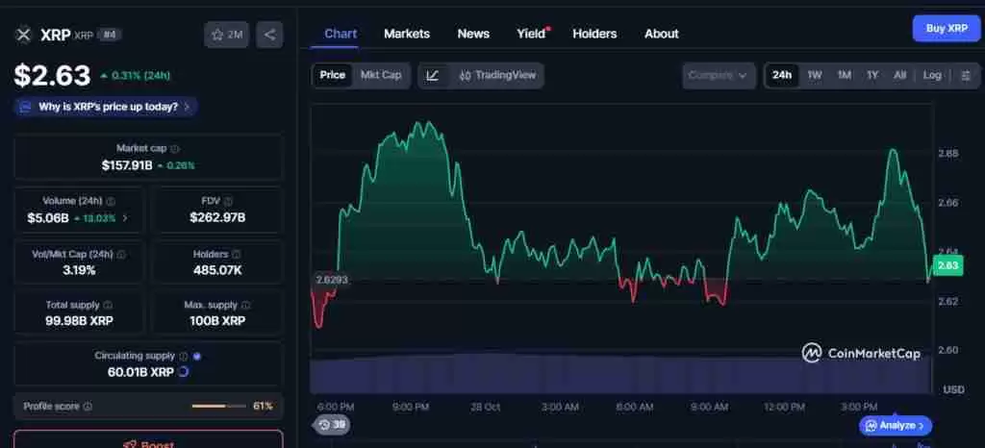Viewport: 985px width, 448px height.
Task: Click Vol/Mkt Cap (24h) info icon
Action: point(121,255)
